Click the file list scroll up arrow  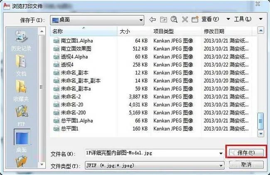pyautogui.click(x=261, y=30)
